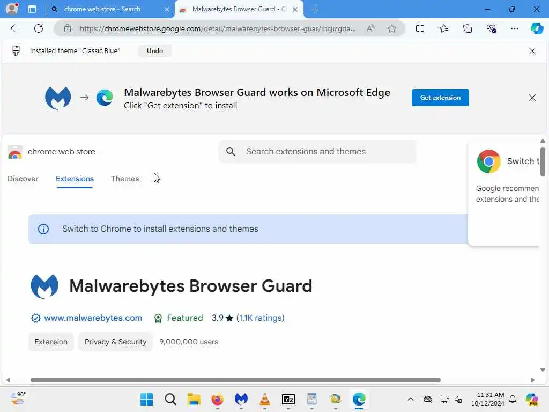Open a new tab with plus button
Screen dimensions: 549x412
coord(315,9)
